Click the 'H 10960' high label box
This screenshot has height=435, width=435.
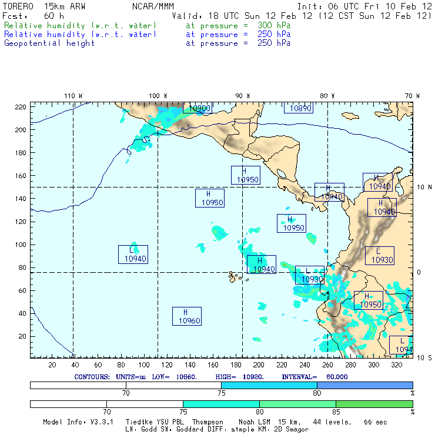click(x=187, y=316)
